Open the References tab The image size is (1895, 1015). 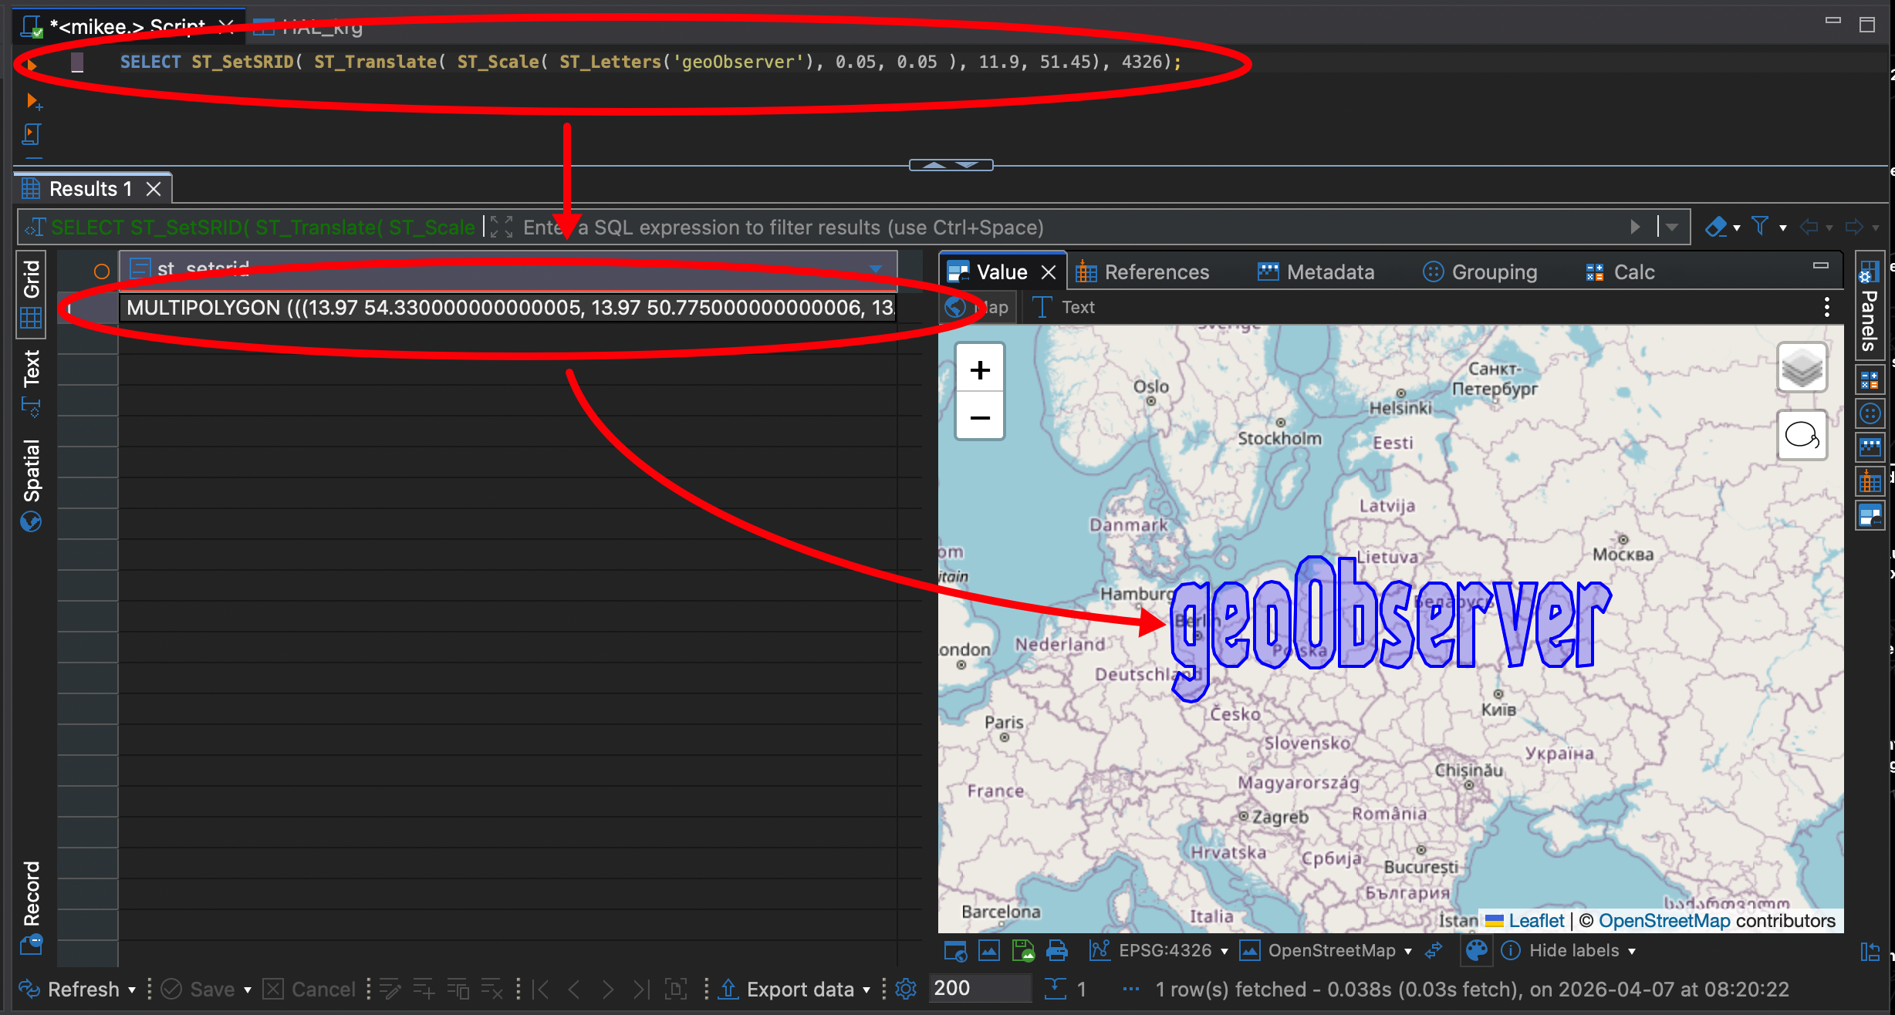(1142, 272)
